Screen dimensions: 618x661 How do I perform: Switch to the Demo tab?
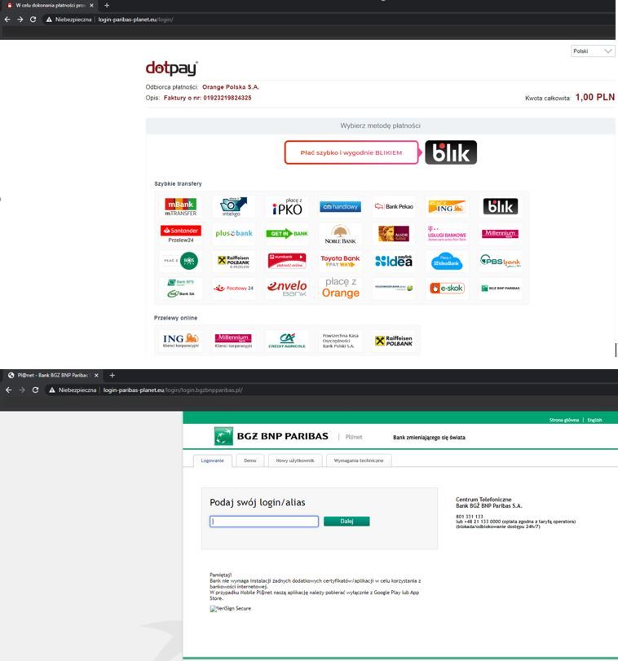pos(249,460)
